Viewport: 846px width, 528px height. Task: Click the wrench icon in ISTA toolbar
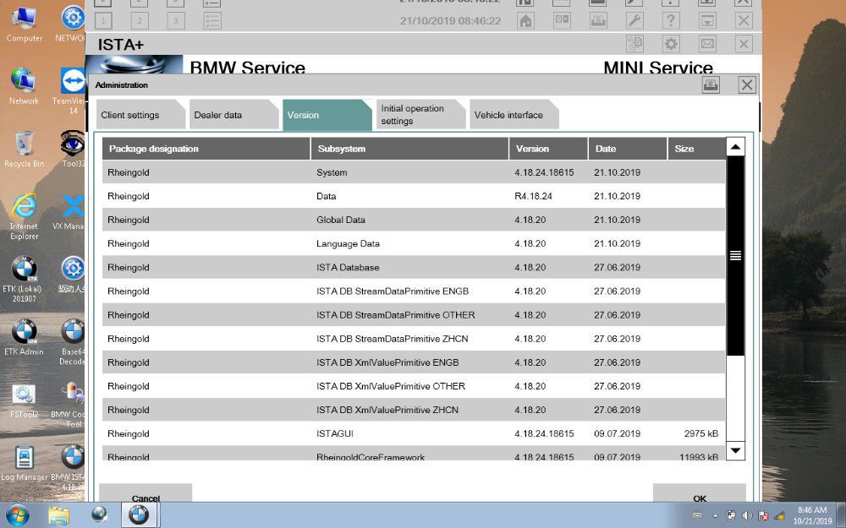point(634,21)
